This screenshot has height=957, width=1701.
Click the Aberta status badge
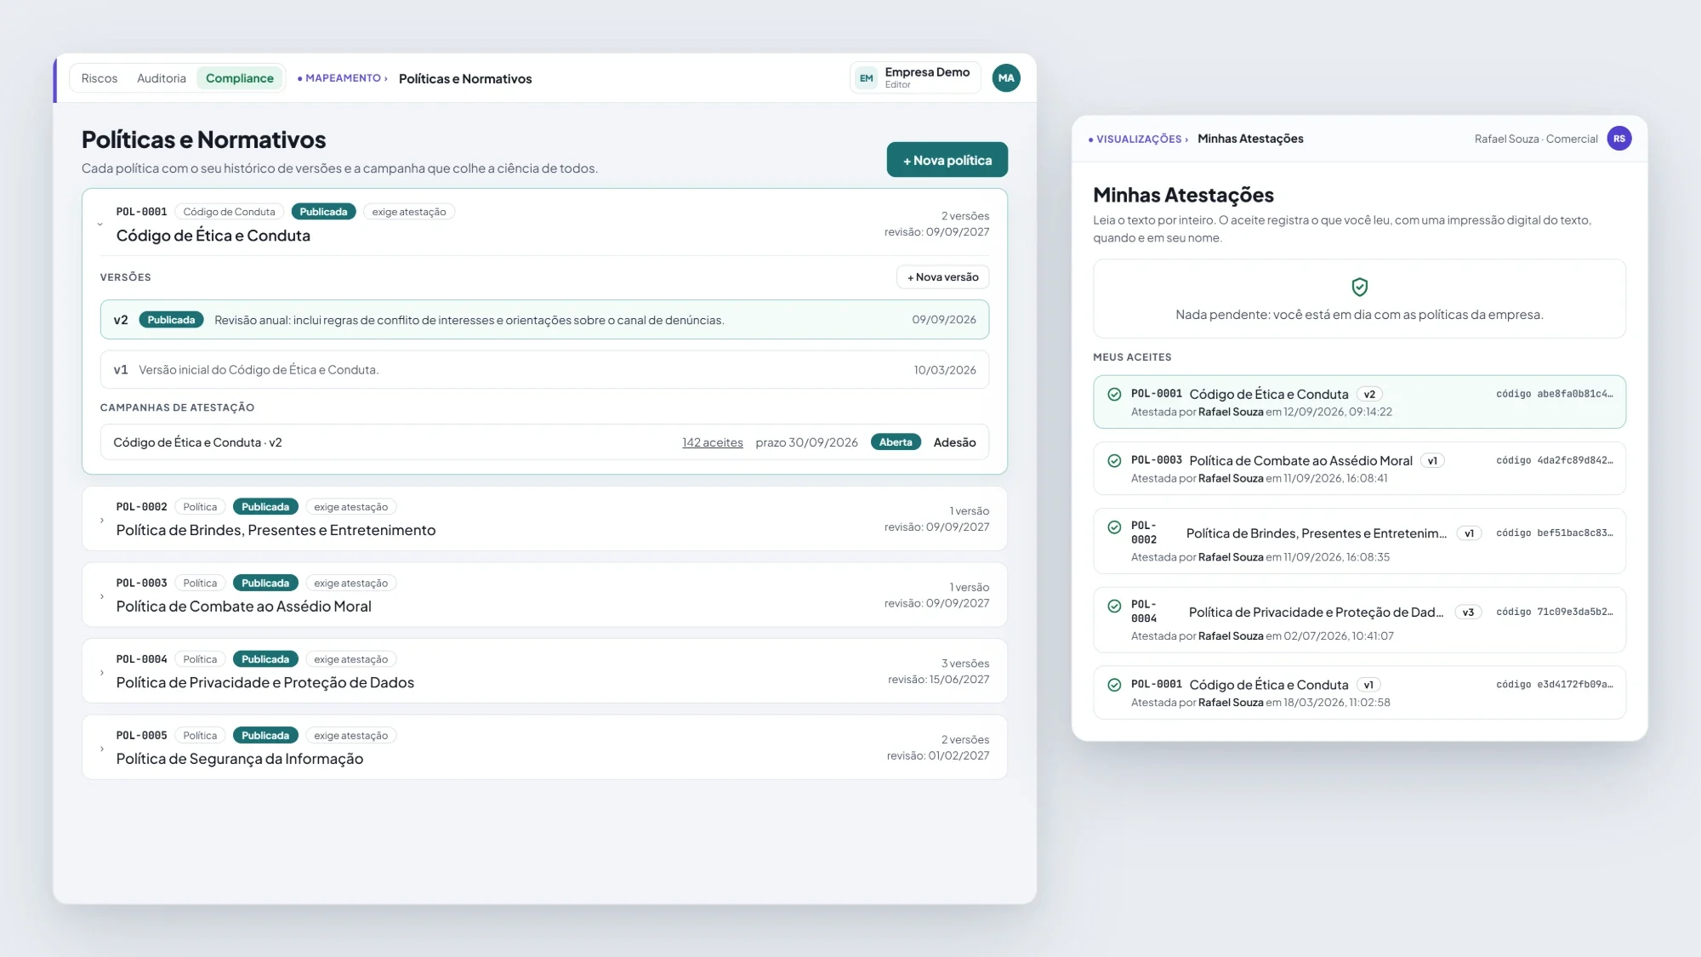click(x=896, y=442)
